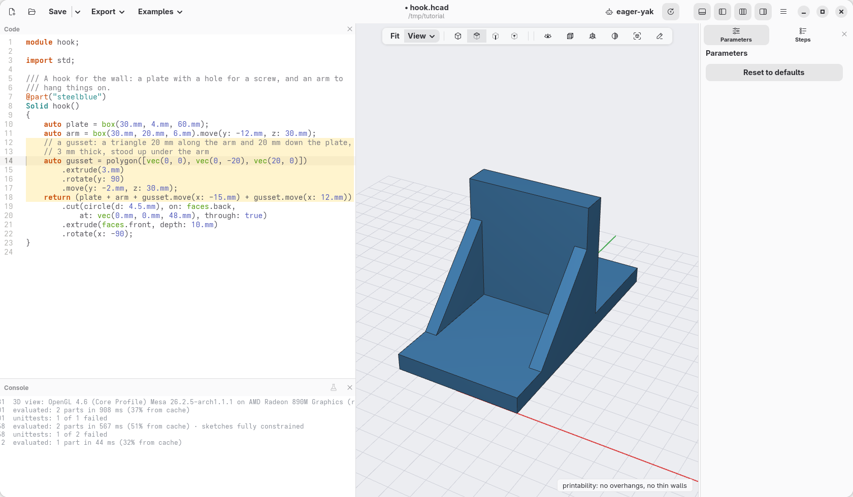Open the hamburger main menu

783,12
